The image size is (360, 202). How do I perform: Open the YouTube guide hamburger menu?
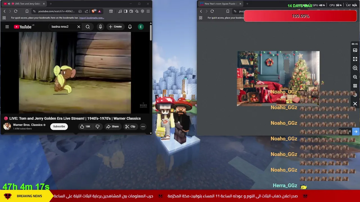click(x=7, y=27)
